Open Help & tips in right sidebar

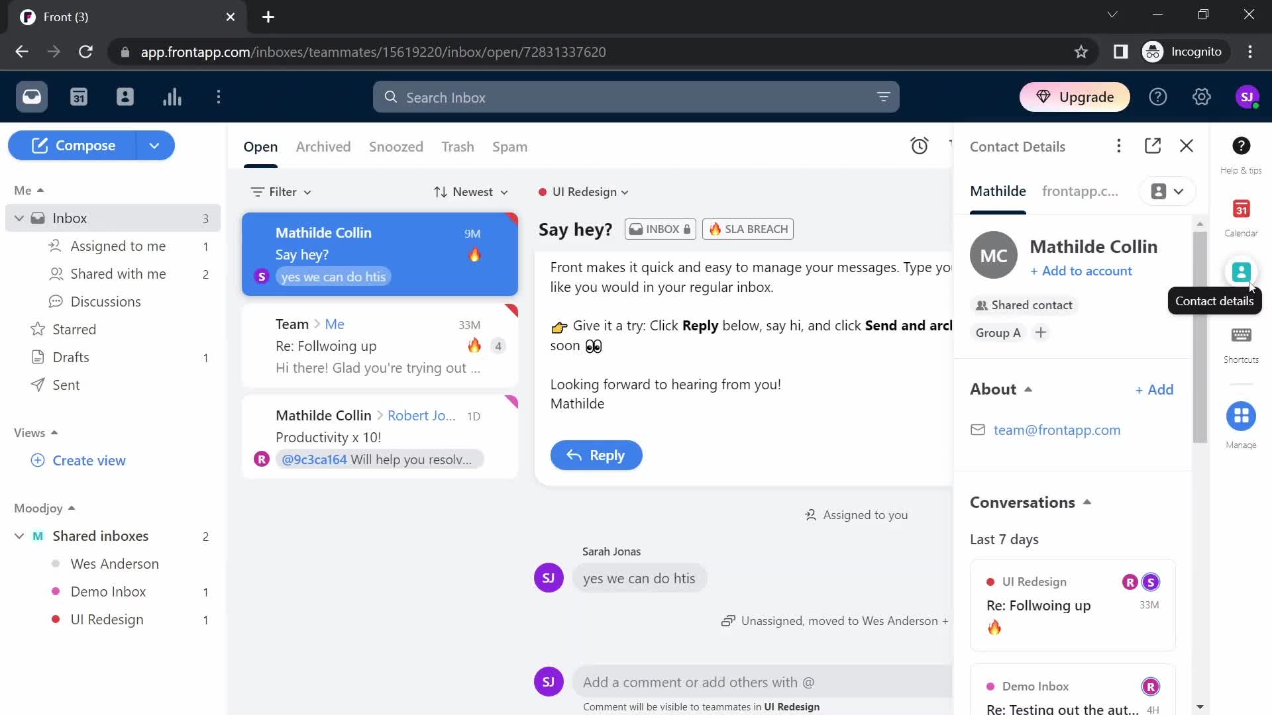1241,155
